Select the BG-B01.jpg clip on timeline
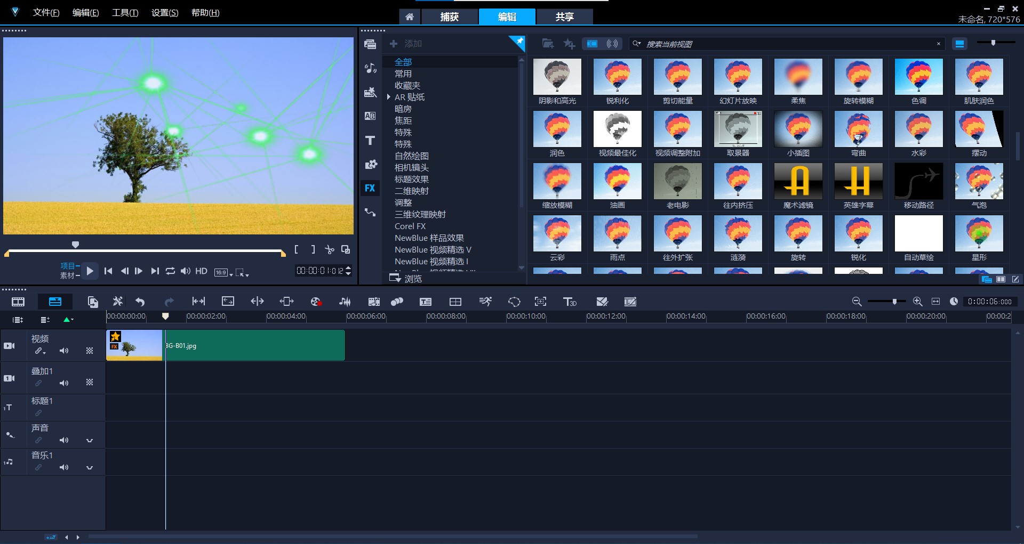Screen dimensions: 1024x544 coord(226,345)
